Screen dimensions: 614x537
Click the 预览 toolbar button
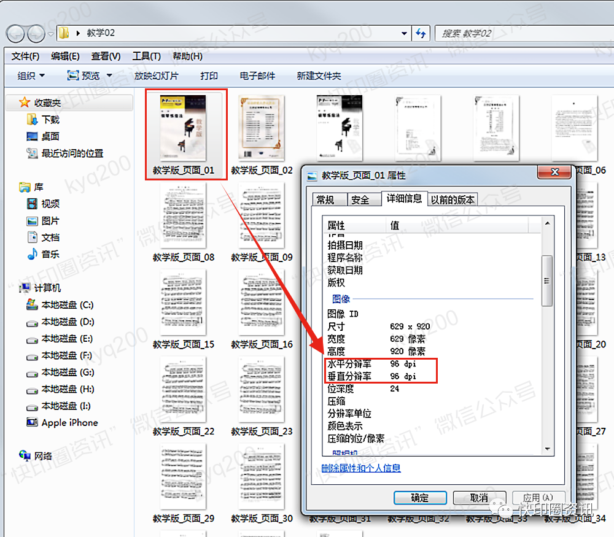(84, 75)
